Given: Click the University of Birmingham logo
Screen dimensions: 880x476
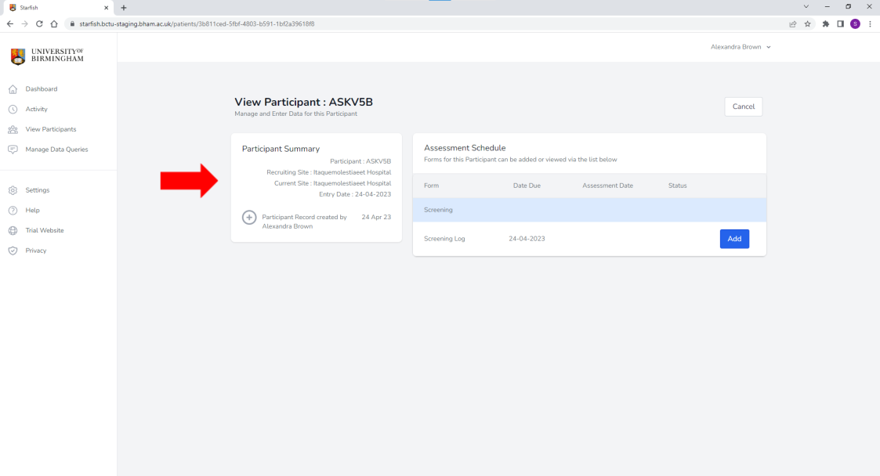Looking at the screenshot, I should pos(47,56).
